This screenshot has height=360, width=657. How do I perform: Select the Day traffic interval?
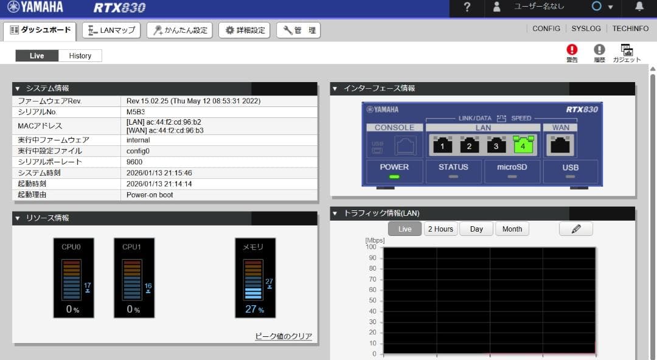(x=476, y=228)
